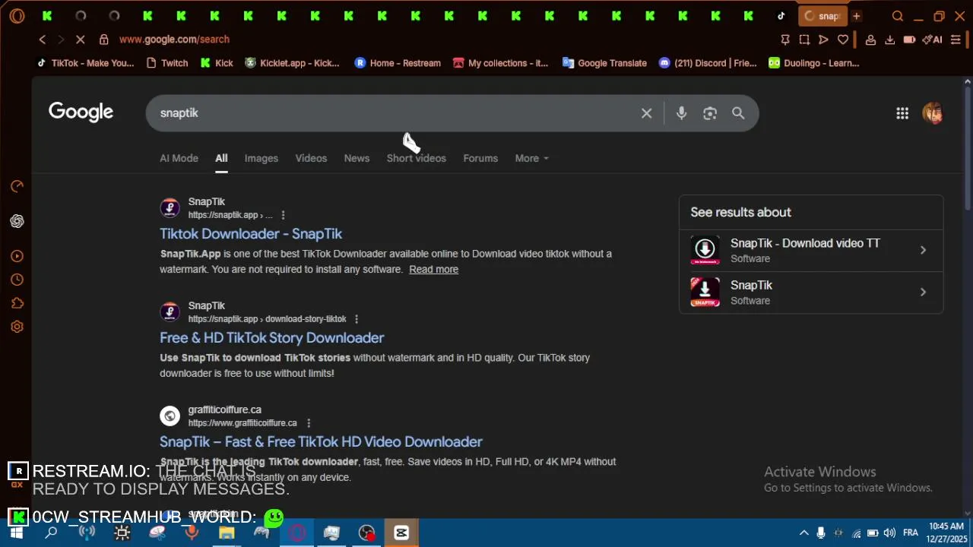Search by image with camera lens icon
The image size is (973, 547).
710,113
